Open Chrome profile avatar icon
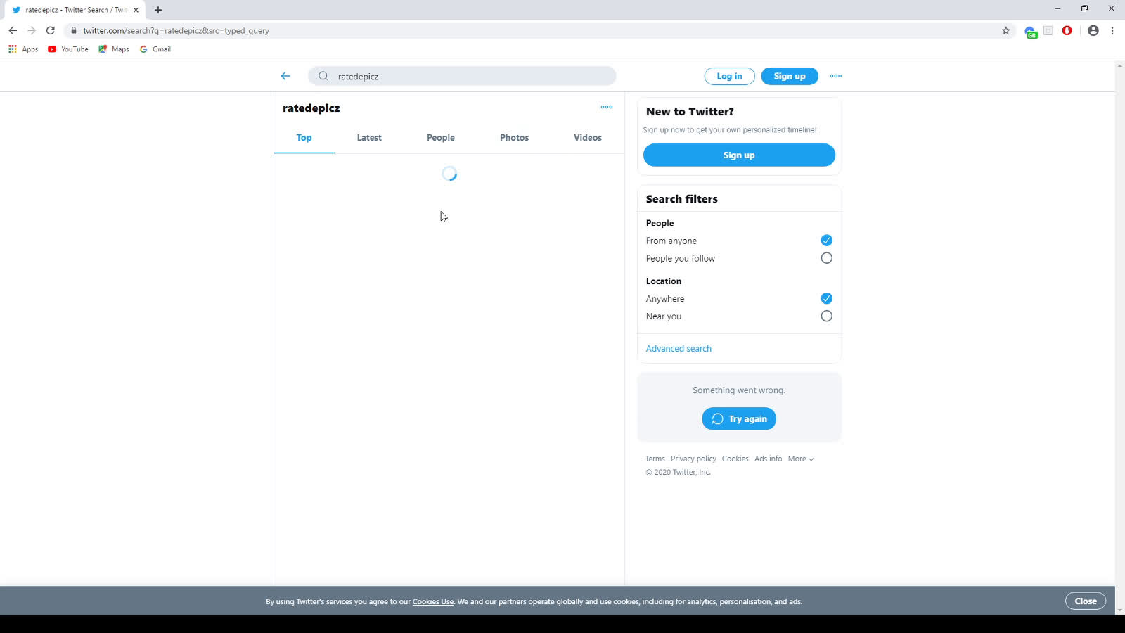The height and width of the screenshot is (633, 1125). pyautogui.click(x=1093, y=30)
